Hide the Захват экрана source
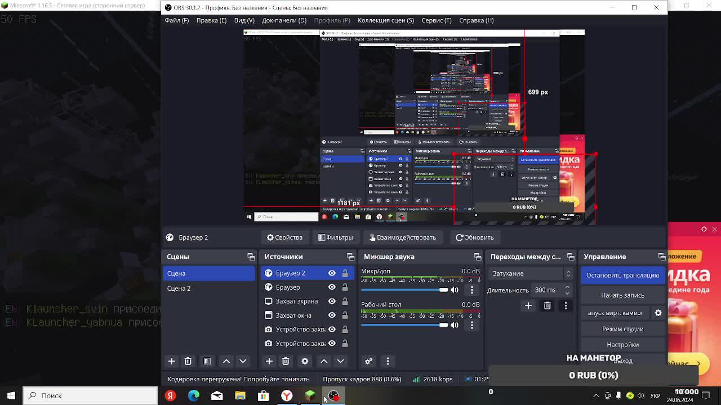721x405 pixels. 332,301
